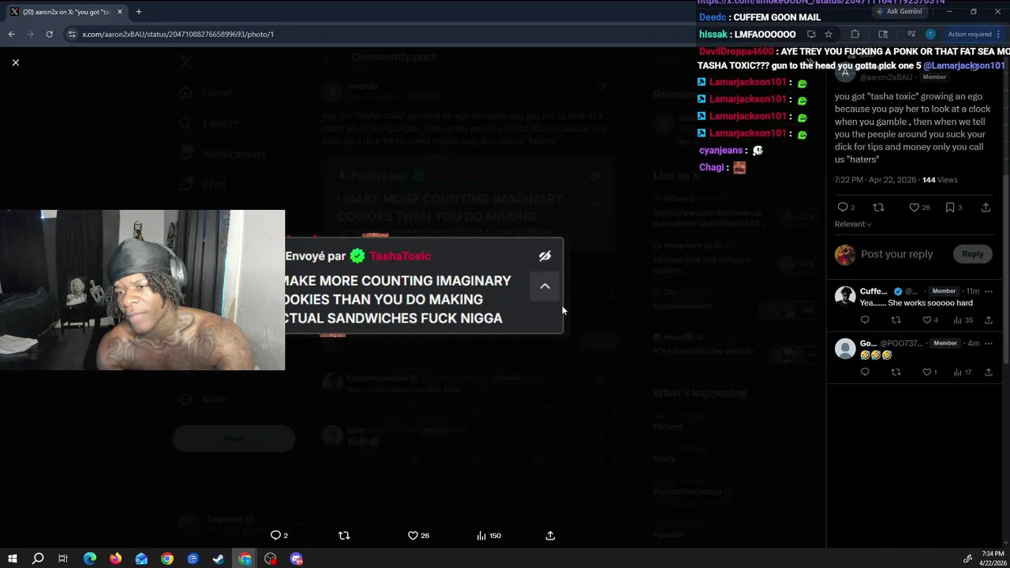Click reply icon under the main post

pos(846,207)
